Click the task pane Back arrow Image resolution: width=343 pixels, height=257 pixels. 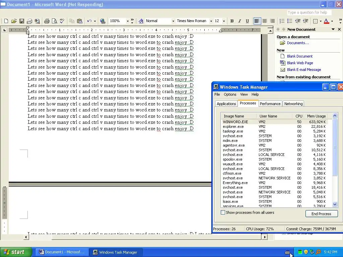pyautogui.click(x=278, y=29)
